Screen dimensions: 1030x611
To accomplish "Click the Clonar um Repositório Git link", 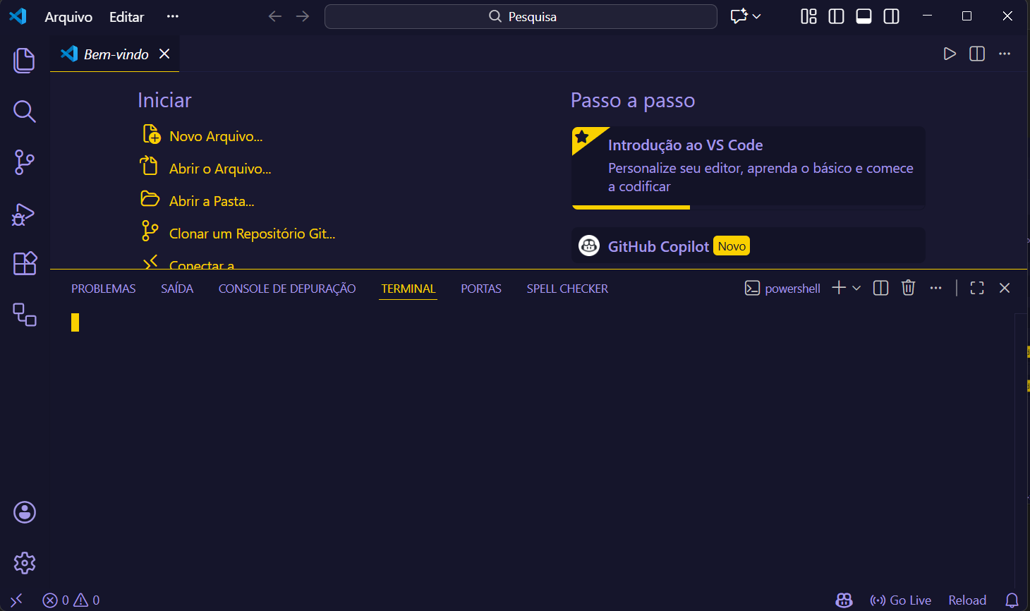I will 252,234.
